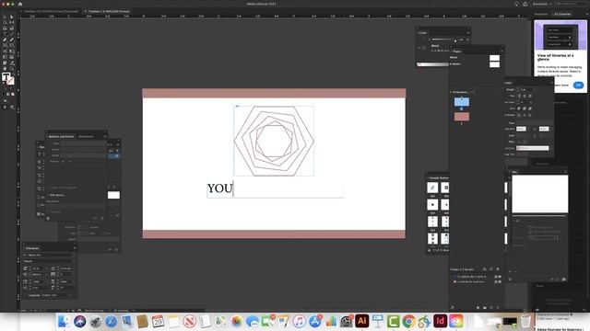This screenshot has height=331, width=590.
Task: Click the share icon in top bar
Action: [525, 4]
